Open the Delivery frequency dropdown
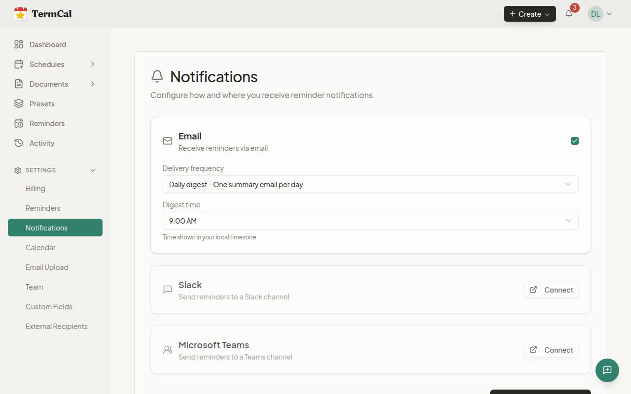Screen dimensions: 631x394 (x=370, y=184)
